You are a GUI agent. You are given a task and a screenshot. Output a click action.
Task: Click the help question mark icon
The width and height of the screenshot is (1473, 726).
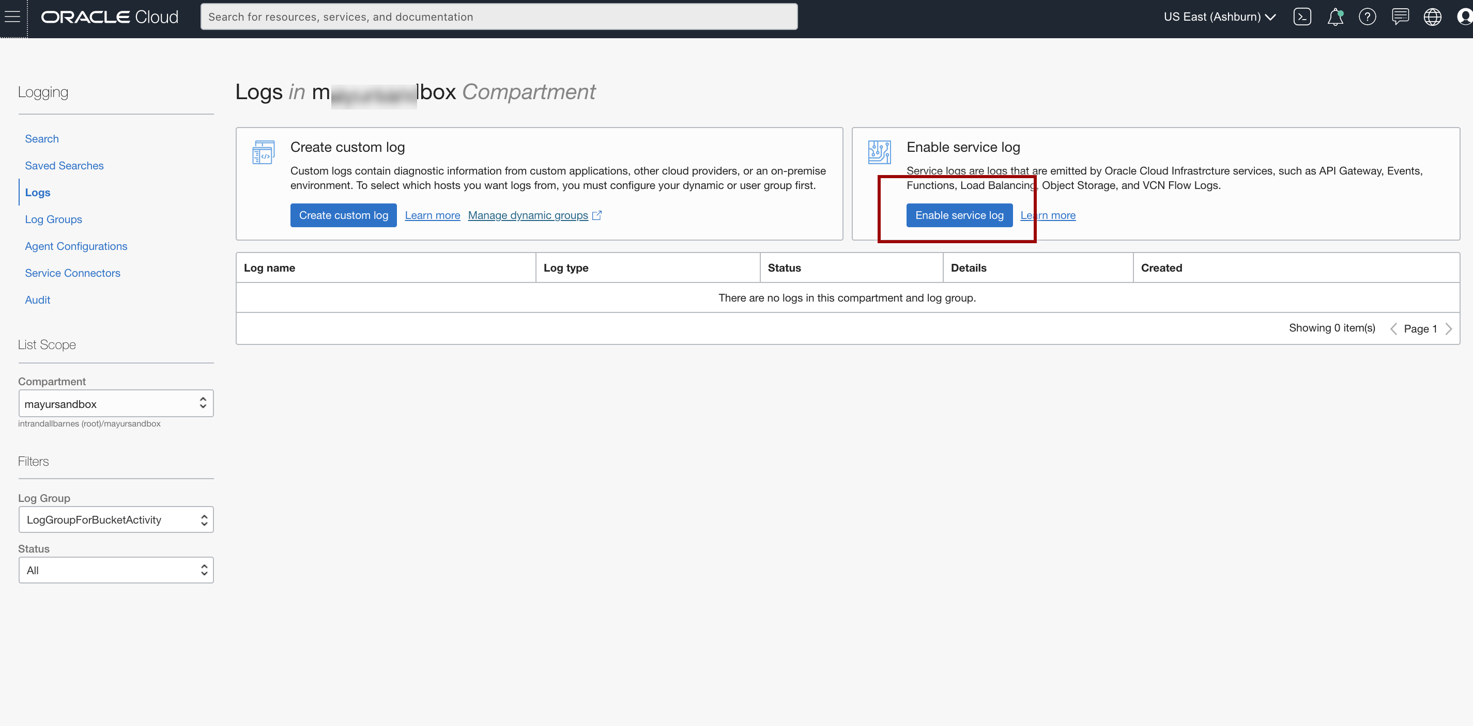[x=1367, y=17]
